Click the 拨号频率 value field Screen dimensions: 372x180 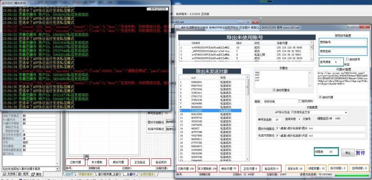pos(337,62)
